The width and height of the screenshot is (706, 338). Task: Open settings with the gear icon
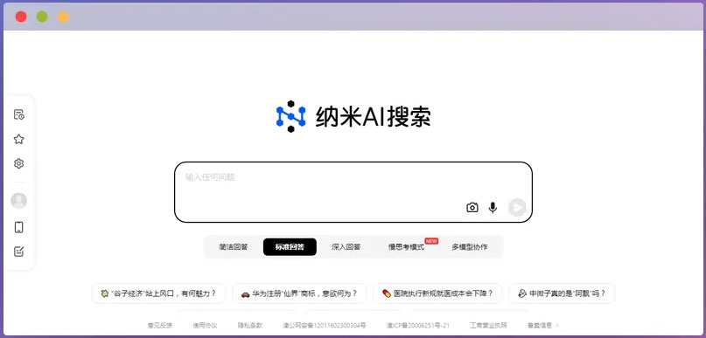pos(19,163)
